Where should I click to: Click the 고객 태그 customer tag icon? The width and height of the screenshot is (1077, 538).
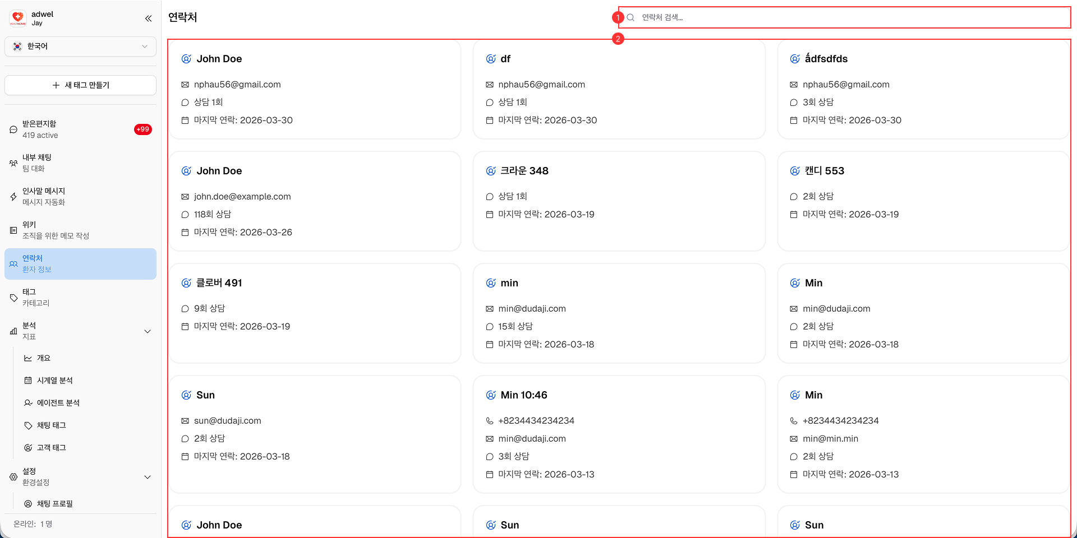coord(27,447)
